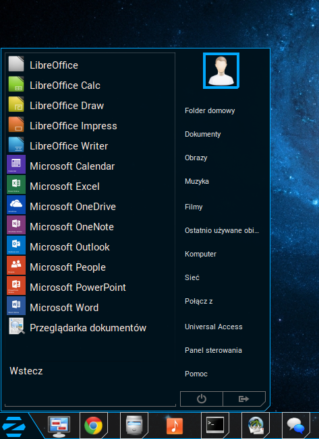Open Pomoc help entry
The image size is (319, 439).
(196, 374)
